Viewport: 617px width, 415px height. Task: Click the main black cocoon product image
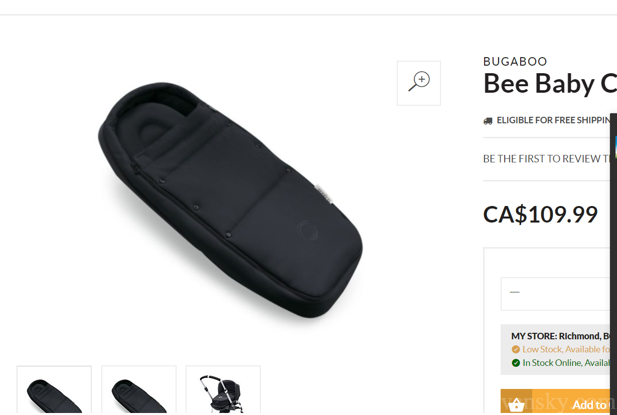point(230,199)
